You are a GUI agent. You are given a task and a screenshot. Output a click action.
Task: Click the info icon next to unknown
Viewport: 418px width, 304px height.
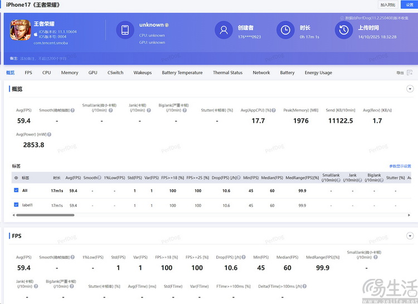pyautogui.click(x=167, y=25)
